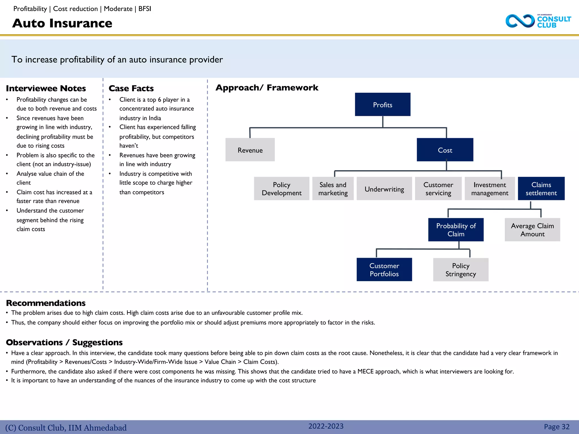Select the Claims settlement box
Screen dimensions: 579x434
click(541, 189)
